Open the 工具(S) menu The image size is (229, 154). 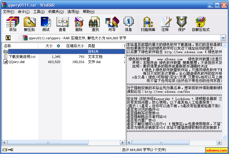(x=39, y=12)
